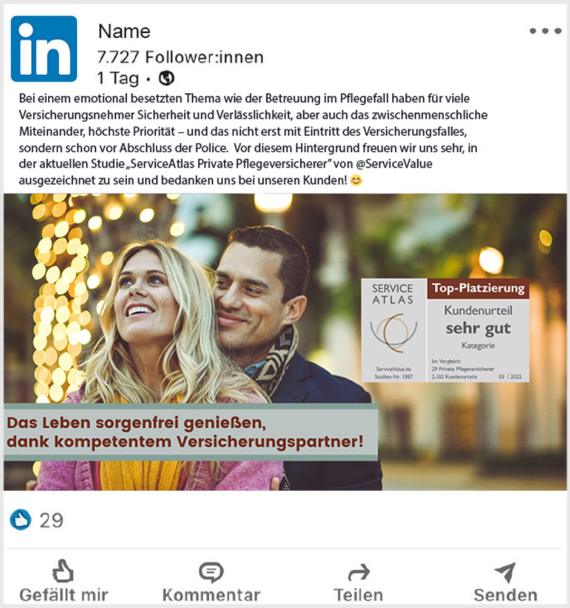570x608 pixels.
Task: Click the Kommentar button label
Action: [211, 595]
